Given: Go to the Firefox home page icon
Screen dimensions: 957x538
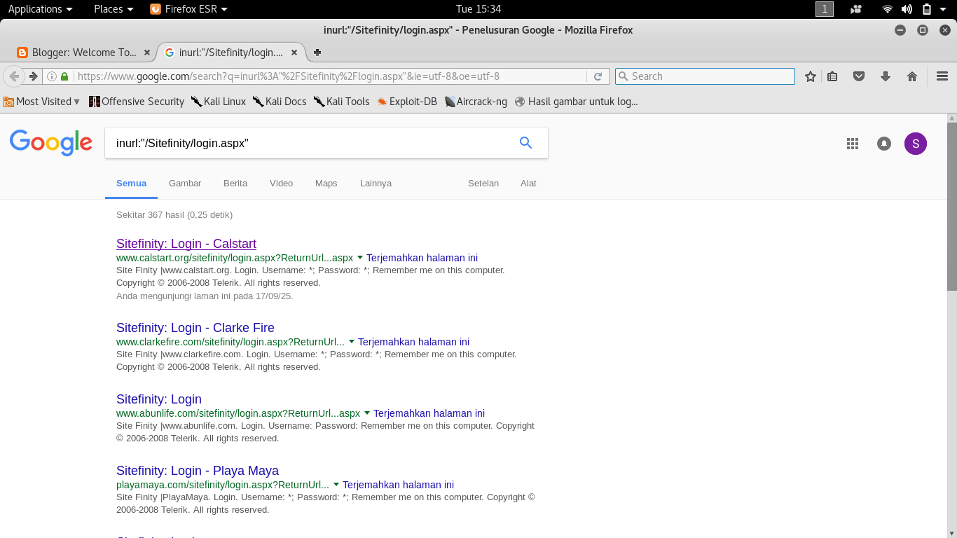Looking at the screenshot, I should (x=912, y=76).
